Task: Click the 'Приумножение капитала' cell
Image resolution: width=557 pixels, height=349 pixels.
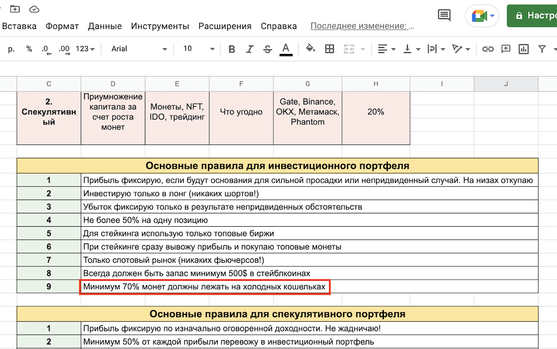Action: 113,118
